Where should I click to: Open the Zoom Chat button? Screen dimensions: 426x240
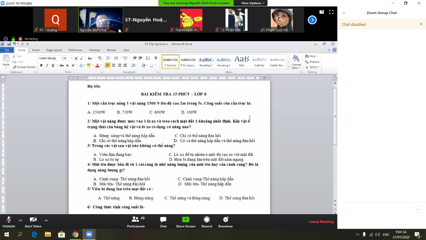[x=163, y=222]
